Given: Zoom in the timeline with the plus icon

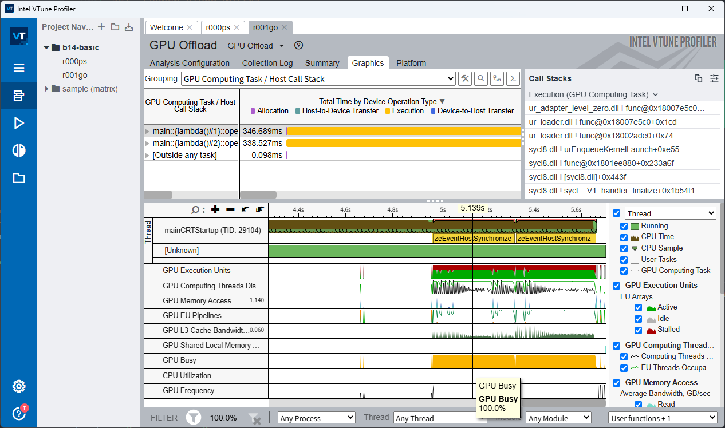Looking at the screenshot, I should [x=215, y=210].
